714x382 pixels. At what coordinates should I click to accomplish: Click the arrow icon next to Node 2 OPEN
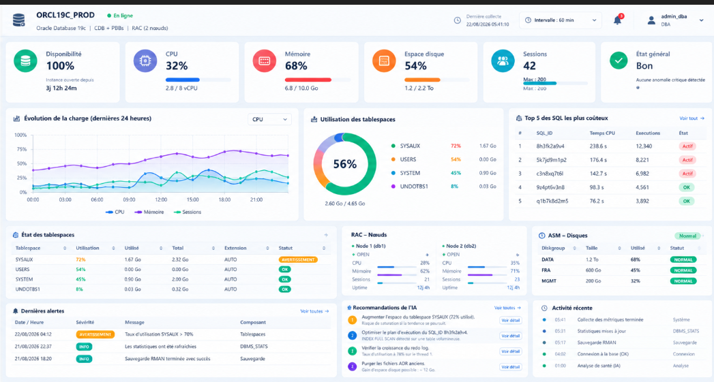point(518,255)
